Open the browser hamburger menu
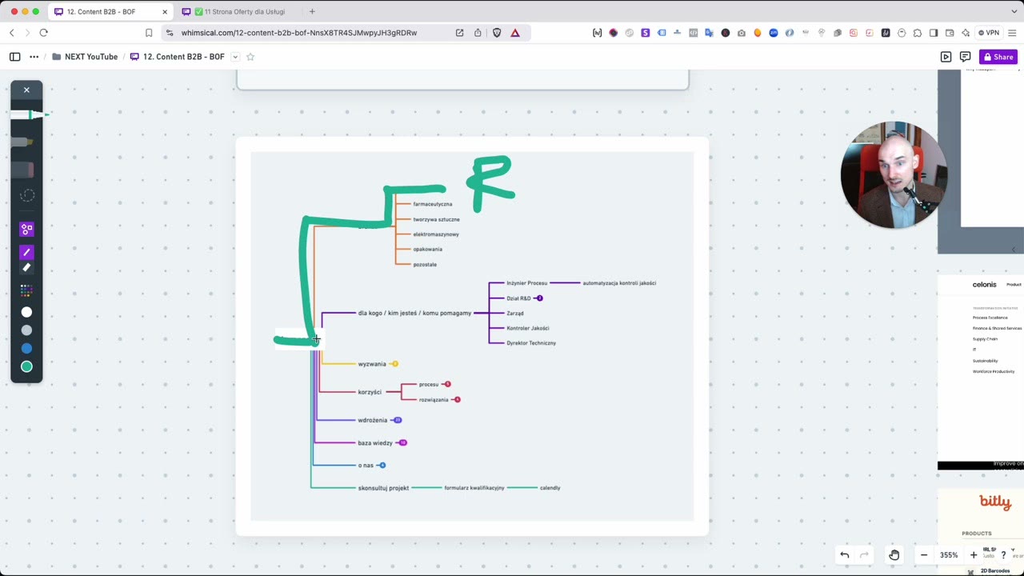 pos(1012,33)
